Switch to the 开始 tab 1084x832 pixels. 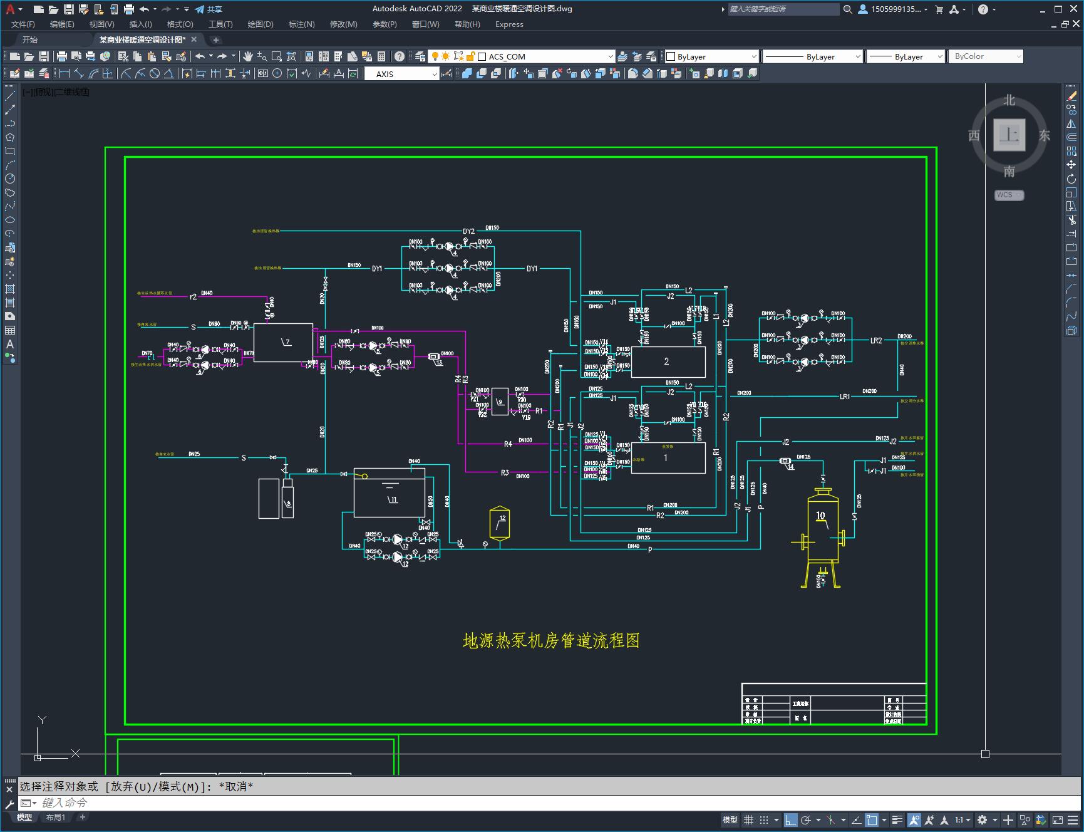click(x=30, y=39)
